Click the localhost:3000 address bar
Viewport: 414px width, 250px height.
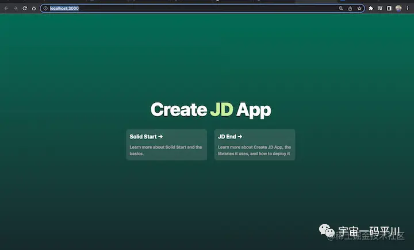(x=202, y=9)
